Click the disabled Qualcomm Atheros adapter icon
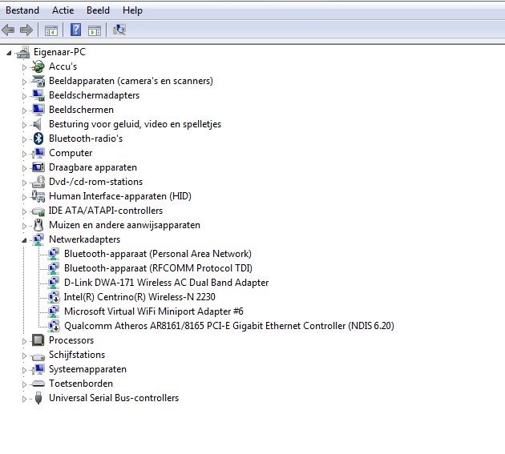 click(x=54, y=326)
